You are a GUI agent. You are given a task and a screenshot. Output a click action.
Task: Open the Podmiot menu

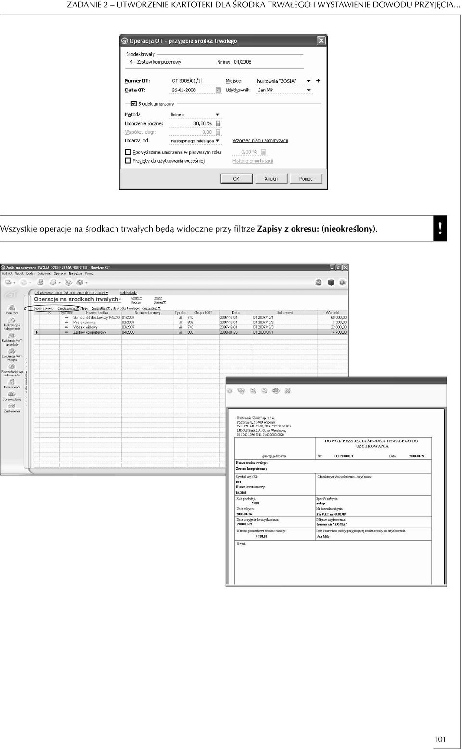7,273
